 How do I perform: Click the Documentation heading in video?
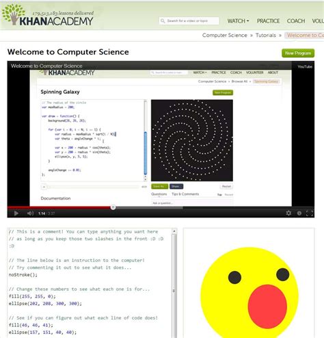[55, 198]
